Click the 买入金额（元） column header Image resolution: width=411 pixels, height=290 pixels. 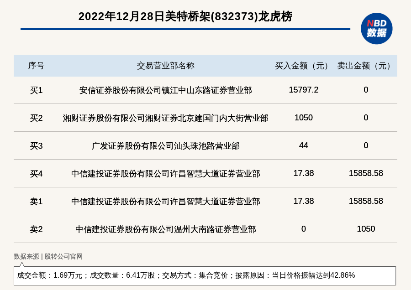coord(304,66)
